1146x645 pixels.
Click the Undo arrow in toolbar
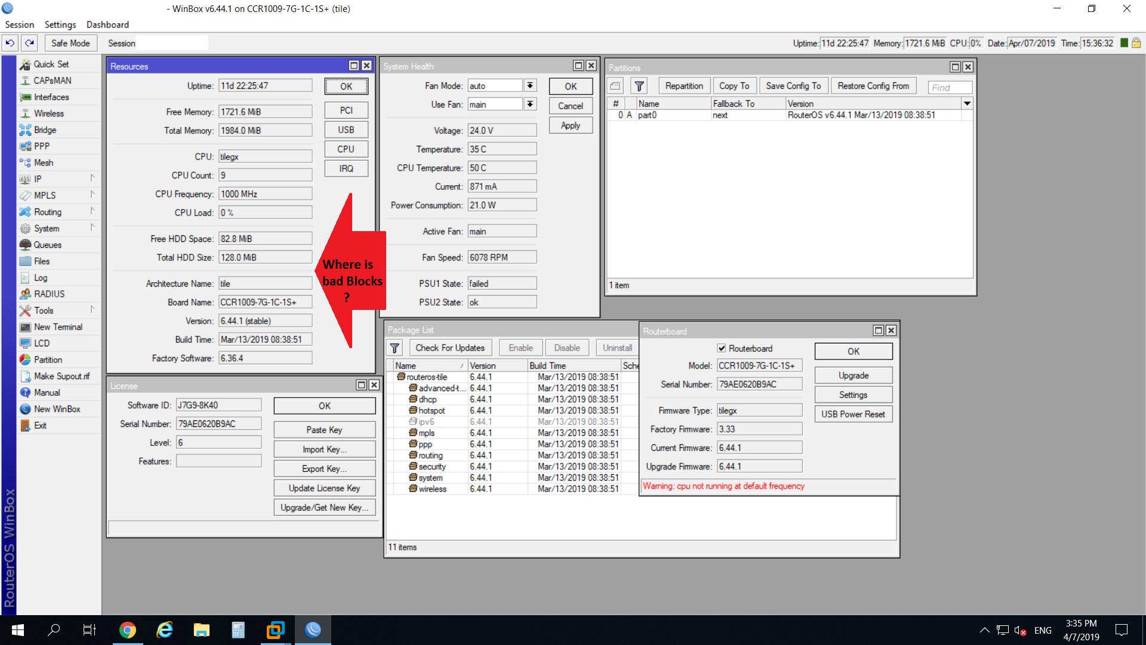pos(10,43)
